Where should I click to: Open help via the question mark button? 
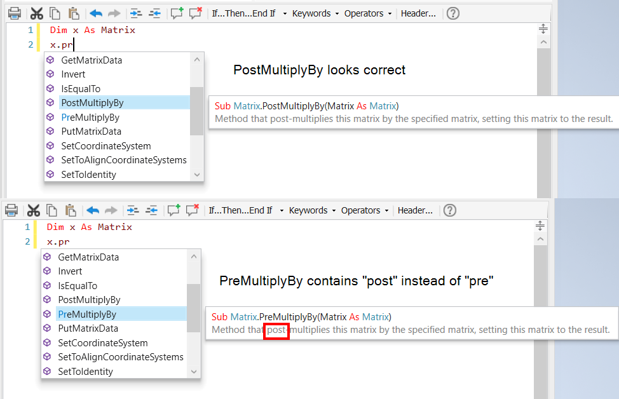(x=452, y=13)
